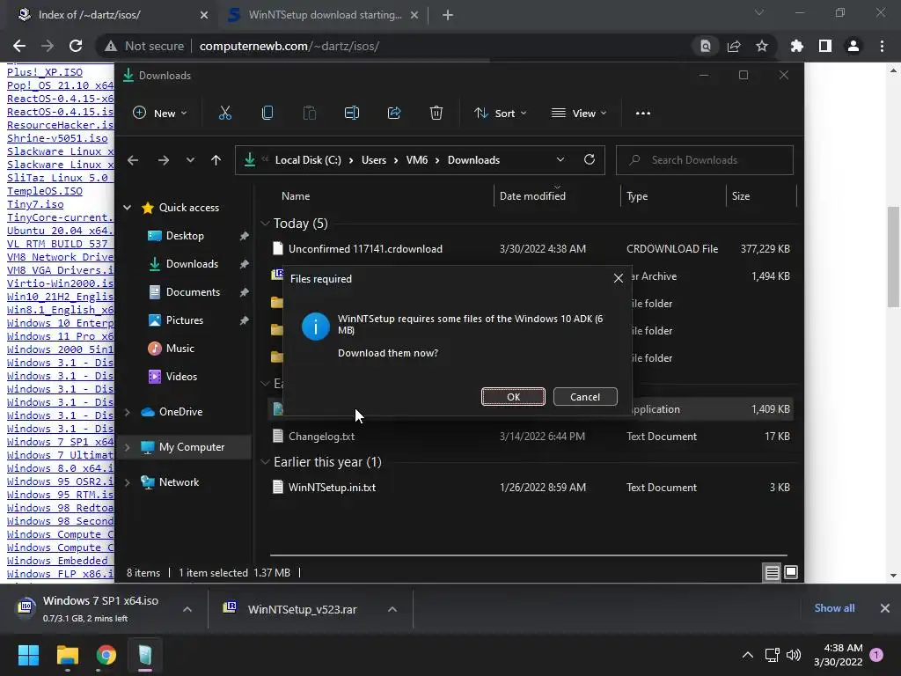The height and width of the screenshot is (676, 901).
Task: Open options arrow for WinNTSetup_v523.rar download
Action: pos(392,609)
